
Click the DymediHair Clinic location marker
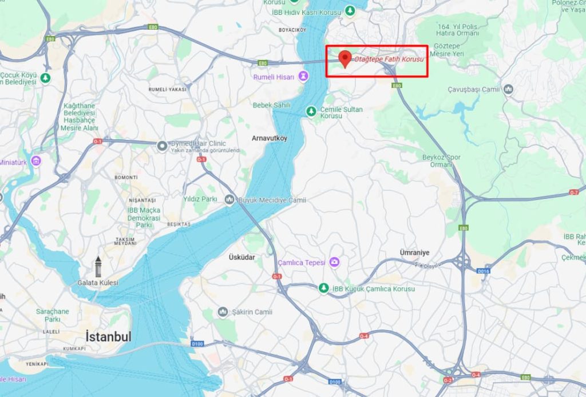click(162, 146)
